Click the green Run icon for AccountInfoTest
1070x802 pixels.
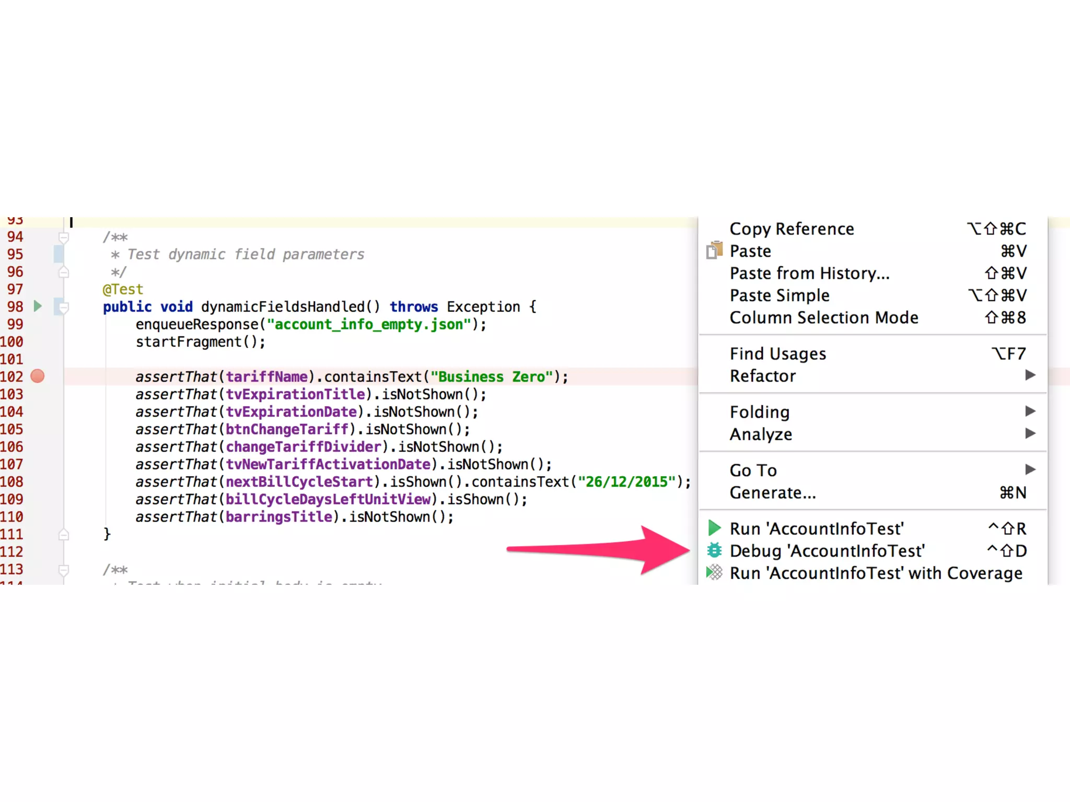pos(714,528)
